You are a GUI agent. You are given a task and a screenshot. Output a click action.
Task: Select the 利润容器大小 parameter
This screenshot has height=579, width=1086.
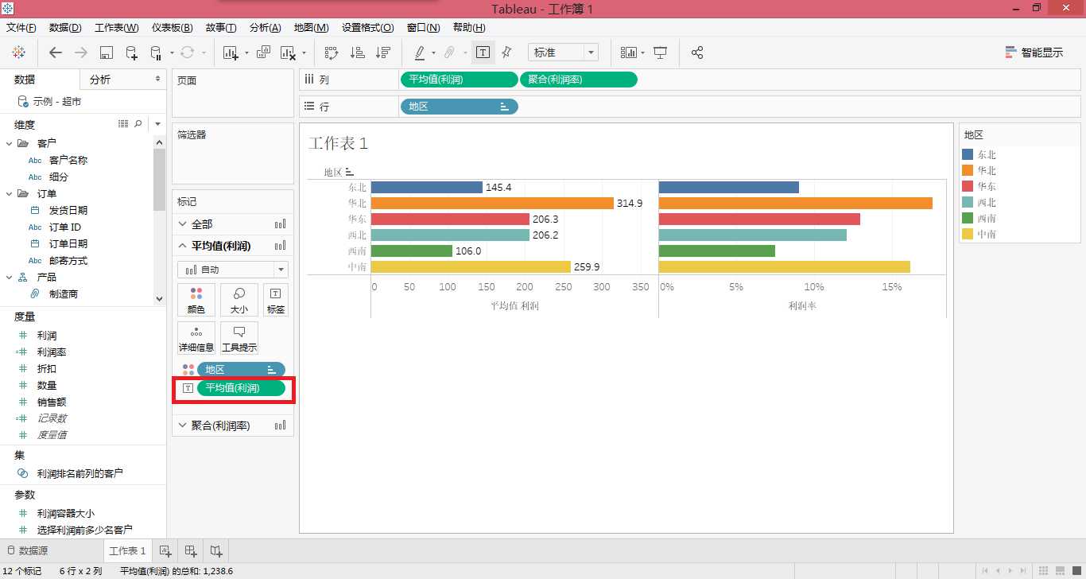coord(66,513)
